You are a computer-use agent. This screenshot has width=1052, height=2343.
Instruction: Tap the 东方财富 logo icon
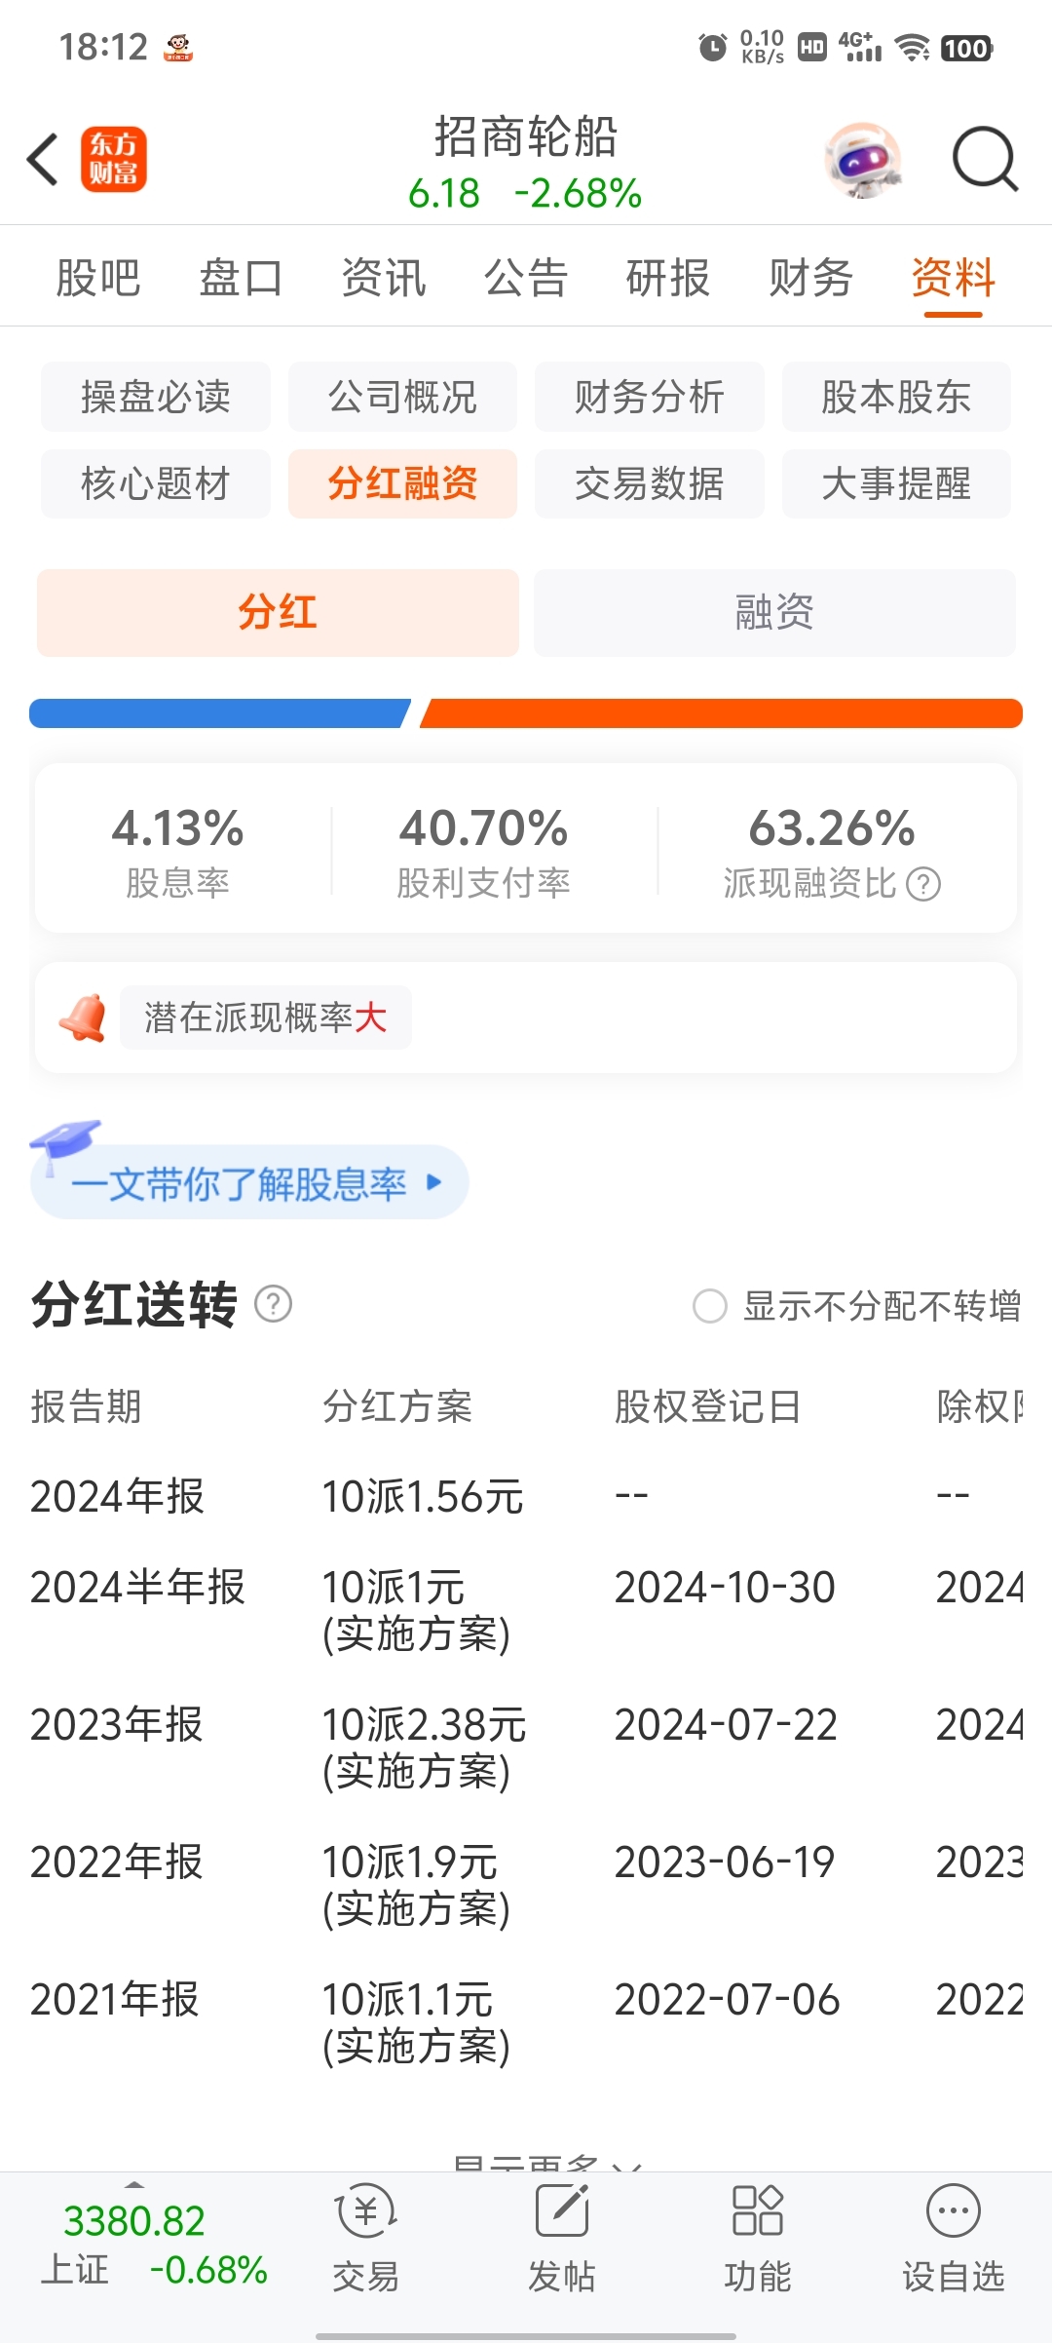point(113,159)
